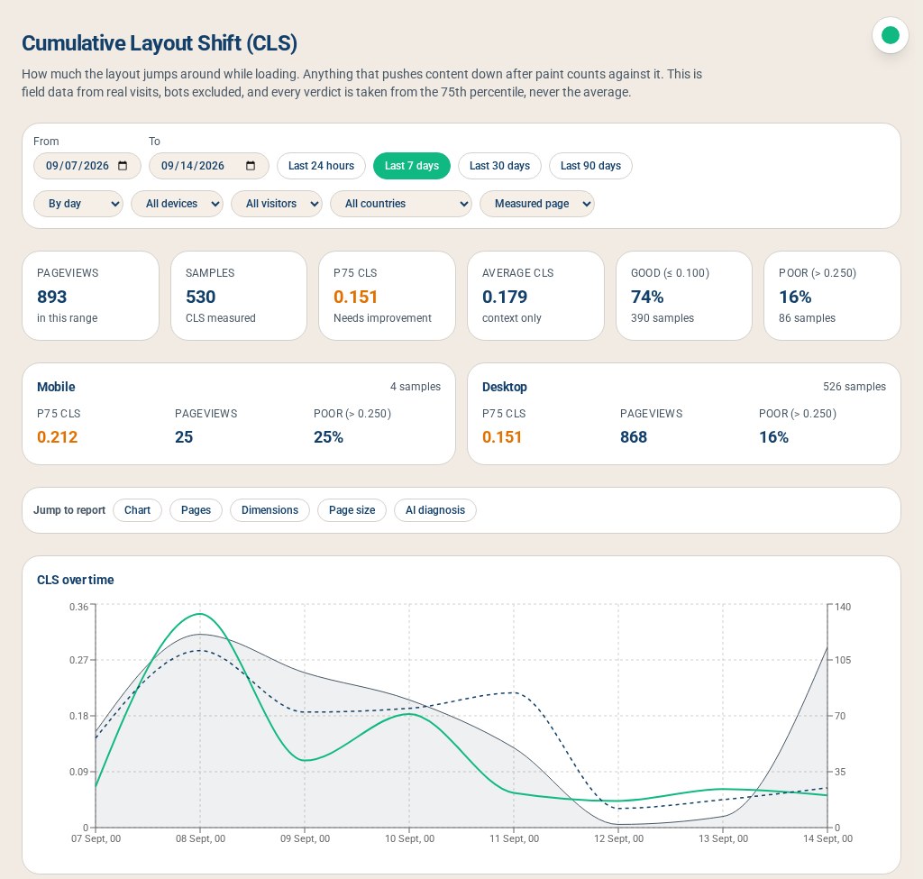Click the Mobile poor percentage 25%
This screenshot has height=879, width=923.
(x=328, y=437)
